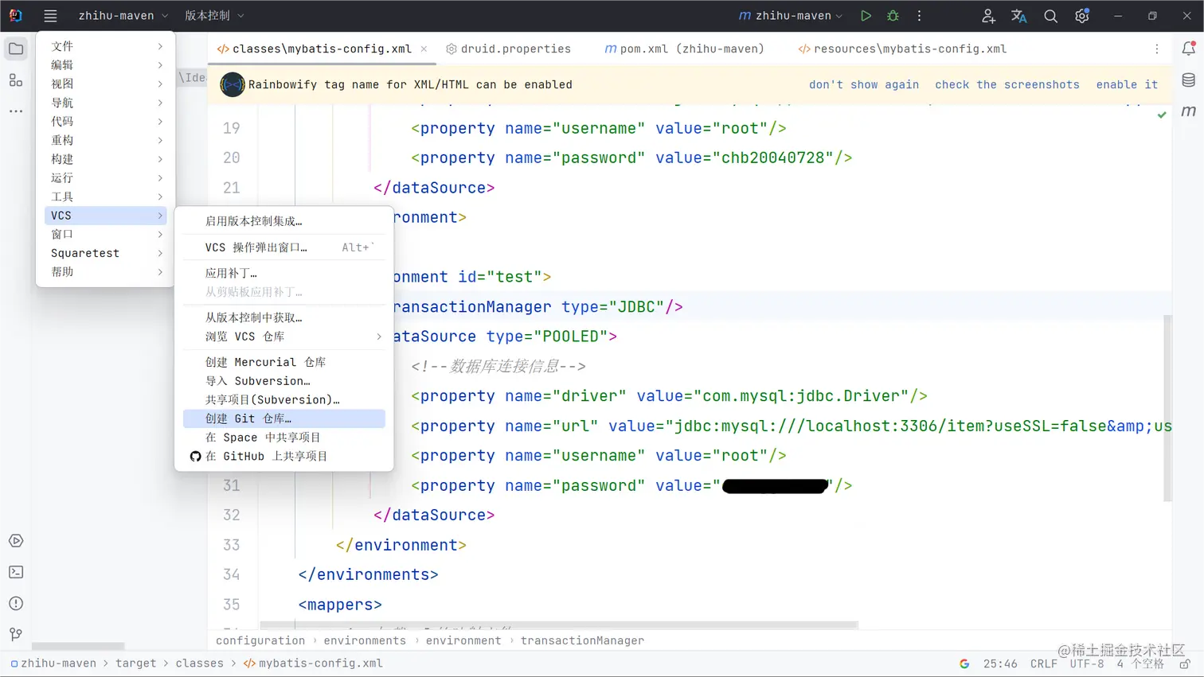Open the Structure tool window icon
Viewport: 1204px width, 677px height.
point(16,80)
